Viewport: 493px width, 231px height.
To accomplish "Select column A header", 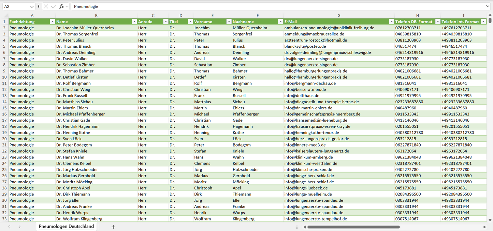I will tap(32, 15).
